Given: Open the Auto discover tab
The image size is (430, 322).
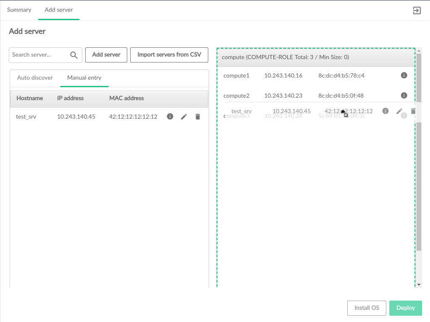Looking at the screenshot, I should pyautogui.click(x=35, y=78).
